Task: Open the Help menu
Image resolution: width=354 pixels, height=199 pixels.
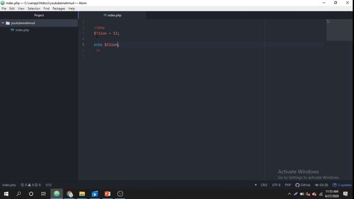Action: tap(71, 9)
